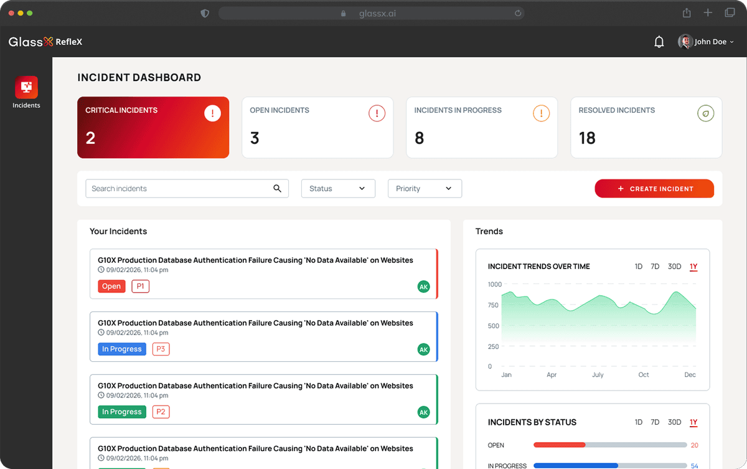Click the clock icon on the P2 incident
This screenshot has height=469, width=747.
100,395
